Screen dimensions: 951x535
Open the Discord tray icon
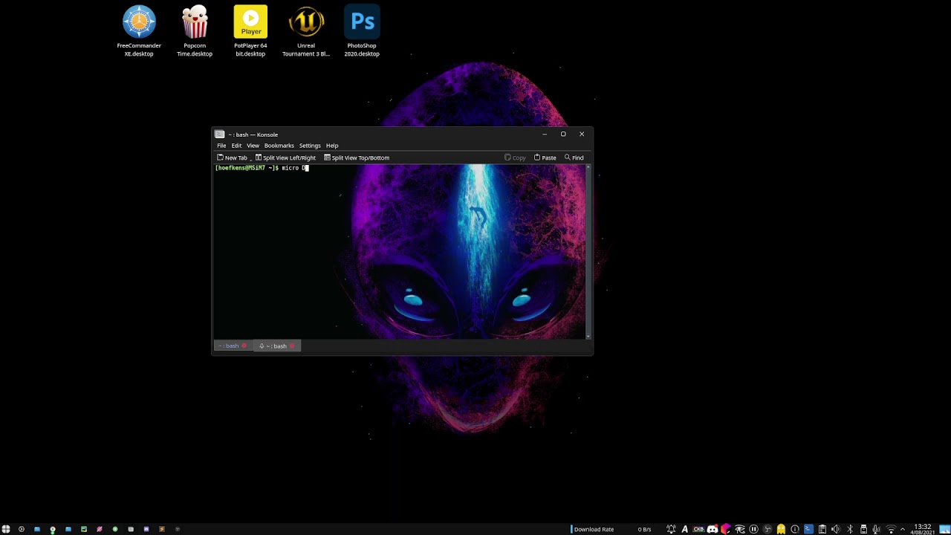point(713,529)
